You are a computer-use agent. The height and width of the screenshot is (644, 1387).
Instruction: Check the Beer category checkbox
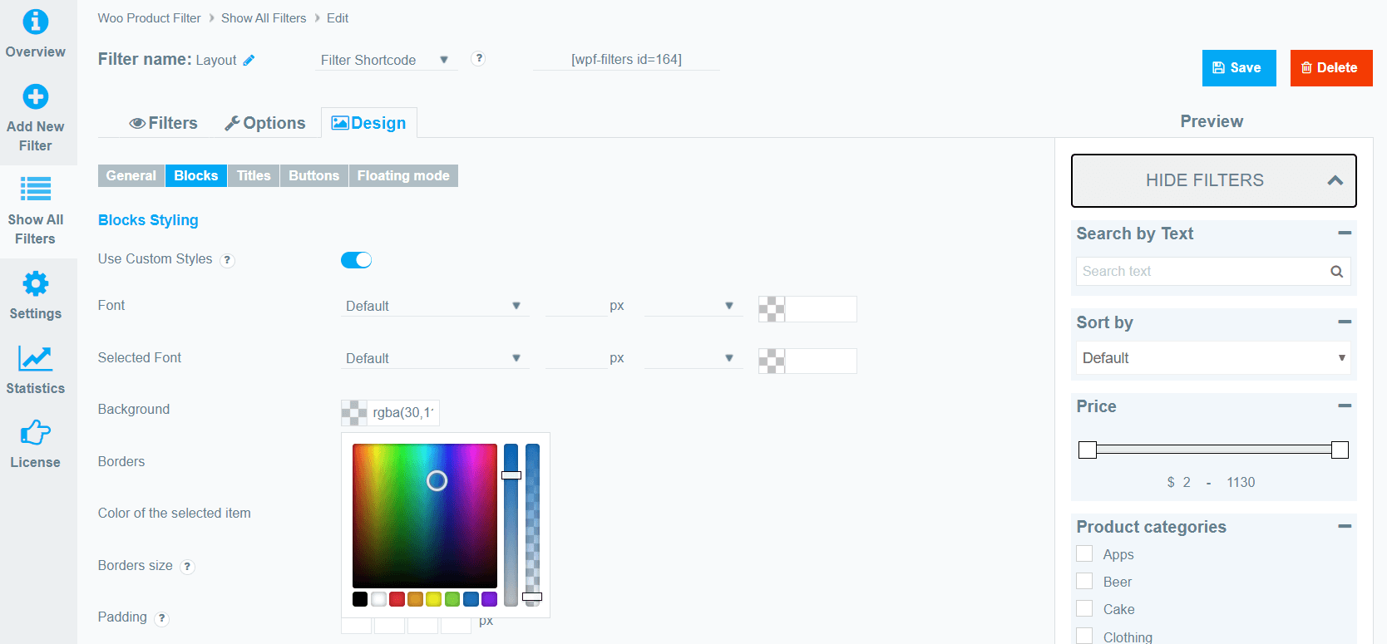click(1084, 582)
